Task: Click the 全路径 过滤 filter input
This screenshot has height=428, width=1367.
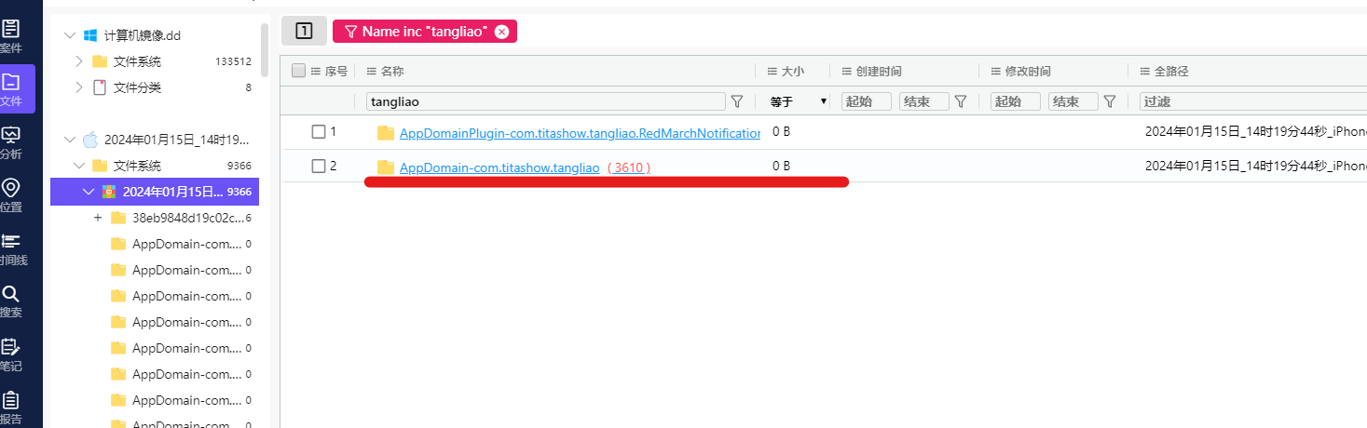Action: pos(1252,101)
